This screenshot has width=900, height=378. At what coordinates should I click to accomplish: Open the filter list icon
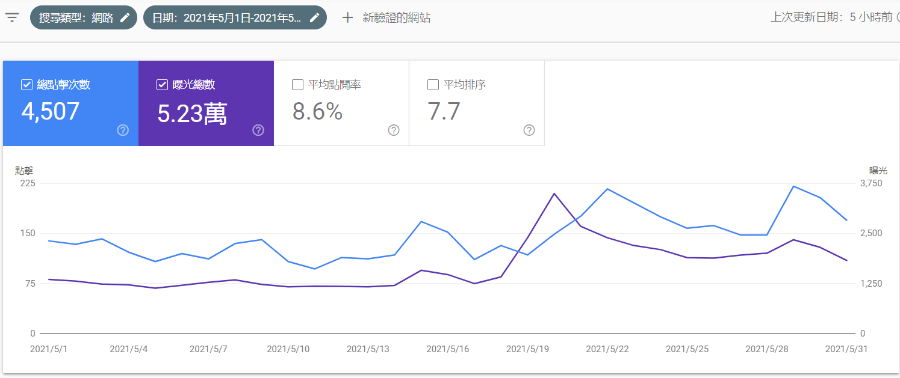[12, 17]
